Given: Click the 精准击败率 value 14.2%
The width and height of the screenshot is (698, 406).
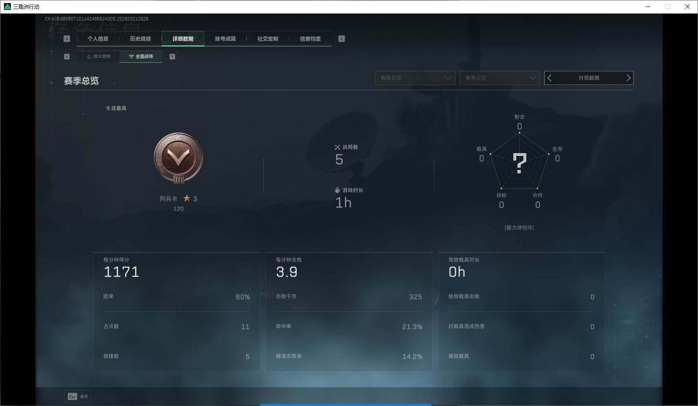Looking at the screenshot, I should pos(412,357).
